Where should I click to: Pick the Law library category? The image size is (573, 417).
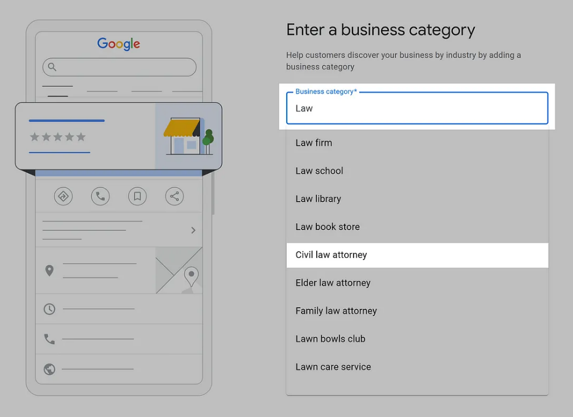pos(417,199)
